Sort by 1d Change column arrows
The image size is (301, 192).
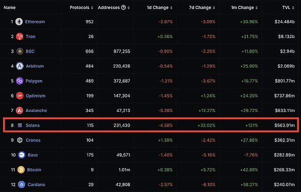171,7
